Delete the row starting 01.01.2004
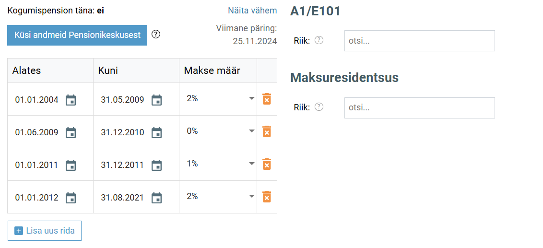Image resolution: width=543 pixels, height=248 pixels. coord(267,99)
